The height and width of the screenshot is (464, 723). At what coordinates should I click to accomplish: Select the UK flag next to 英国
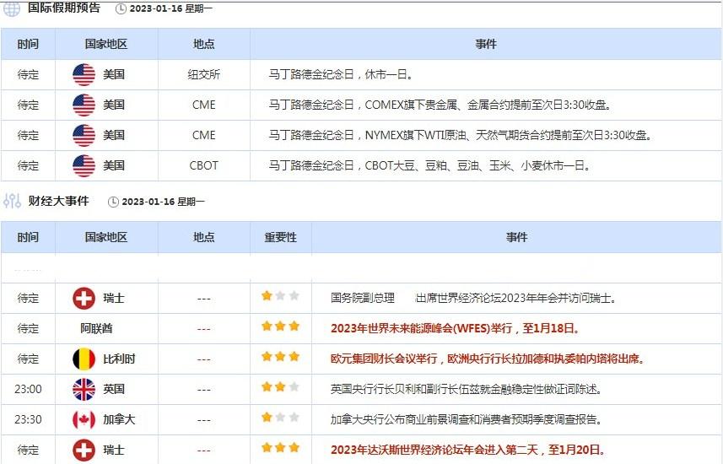click(84, 389)
